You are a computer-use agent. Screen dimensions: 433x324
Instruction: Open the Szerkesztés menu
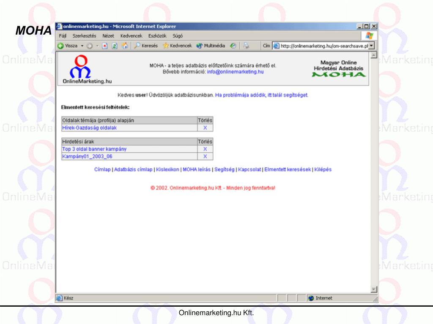84,36
